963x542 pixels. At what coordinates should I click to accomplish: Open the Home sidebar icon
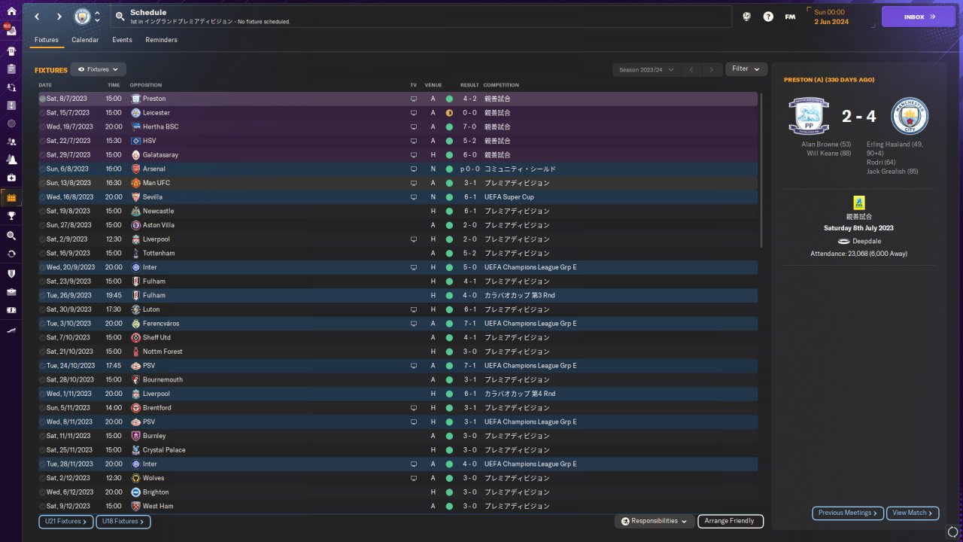(11, 11)
